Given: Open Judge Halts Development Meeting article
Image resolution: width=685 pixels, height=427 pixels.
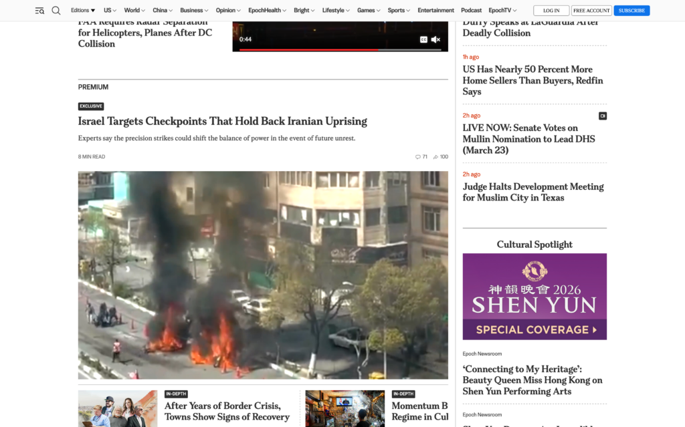Looking at the screenshot, I should pyautogui.click(x=532, y=192).
